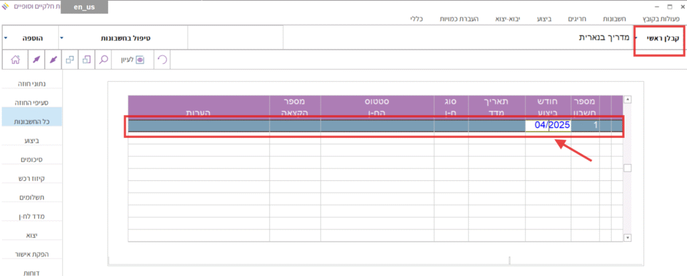Click the magnifying glass search icon
This screenshot has height=276, width=687.
104,60
